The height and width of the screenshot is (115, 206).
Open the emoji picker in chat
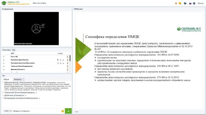tap(63, 111)
